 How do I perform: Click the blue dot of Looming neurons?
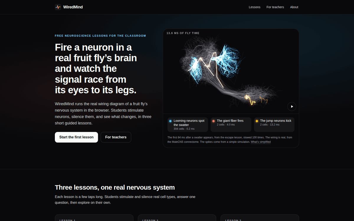170,121
